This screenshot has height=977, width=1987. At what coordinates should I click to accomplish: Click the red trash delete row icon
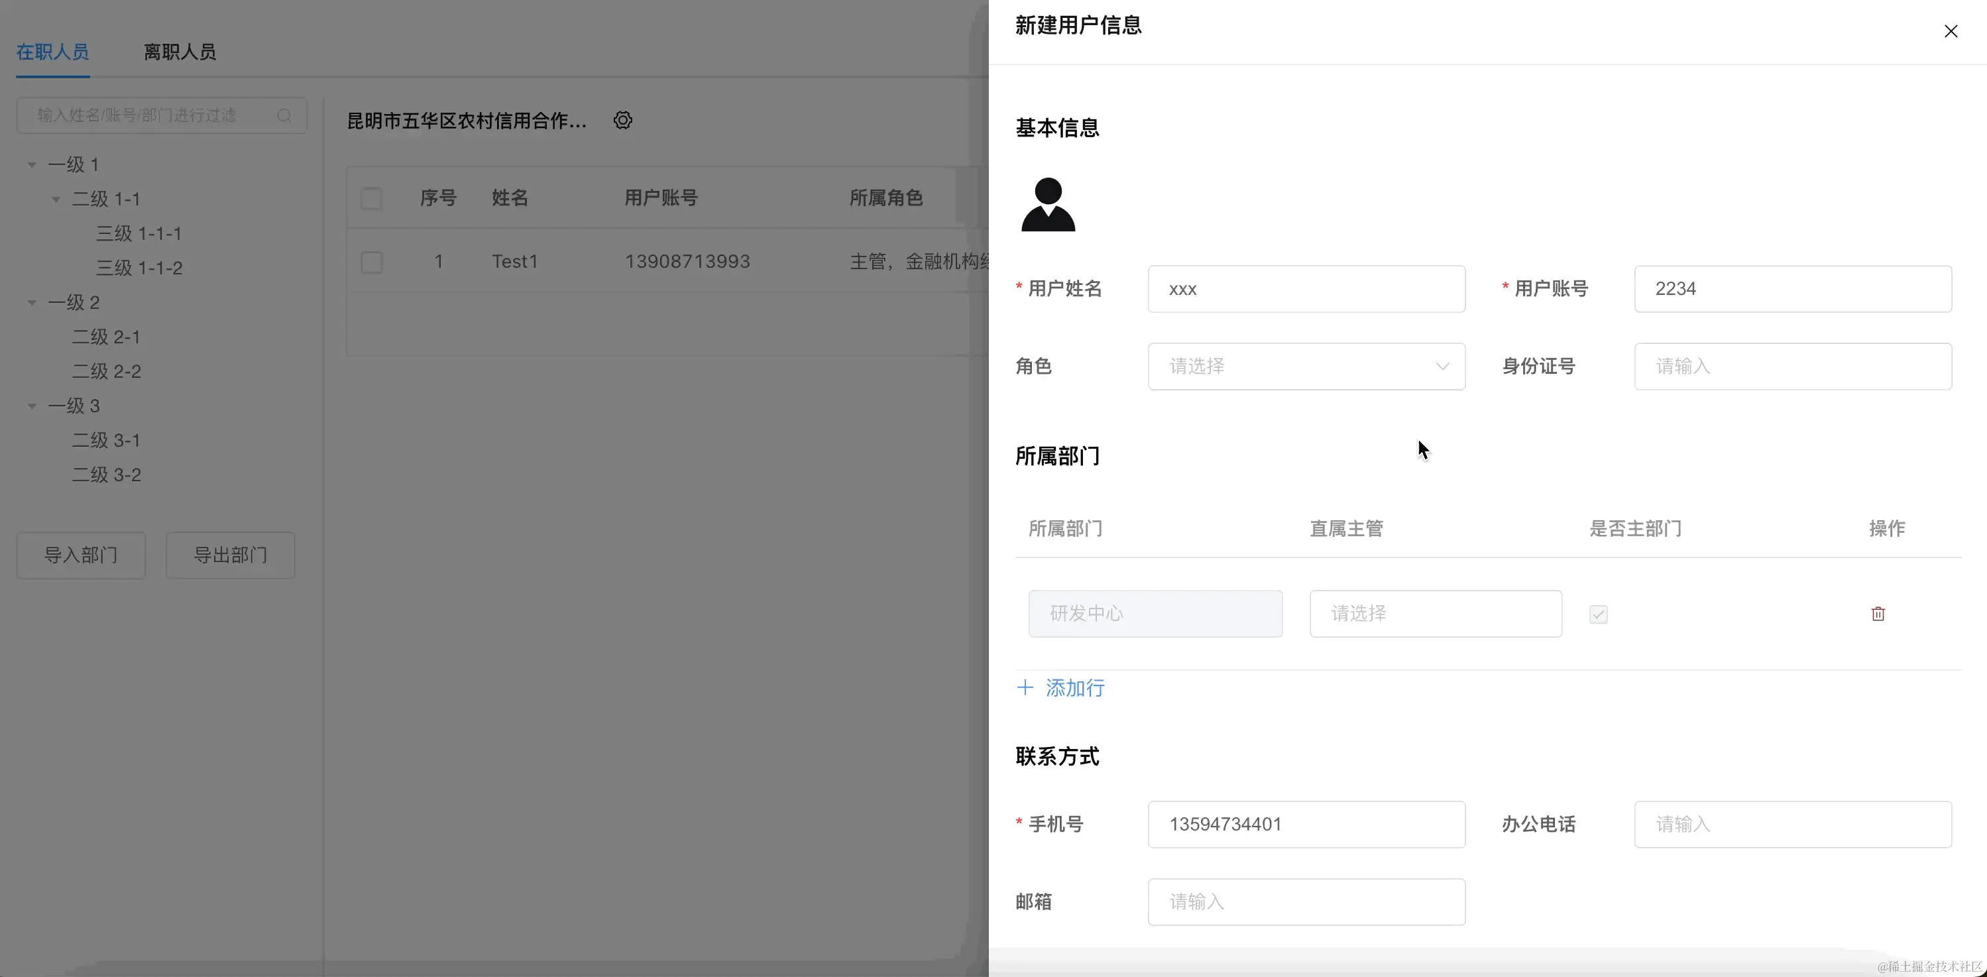click(1878, 614)
